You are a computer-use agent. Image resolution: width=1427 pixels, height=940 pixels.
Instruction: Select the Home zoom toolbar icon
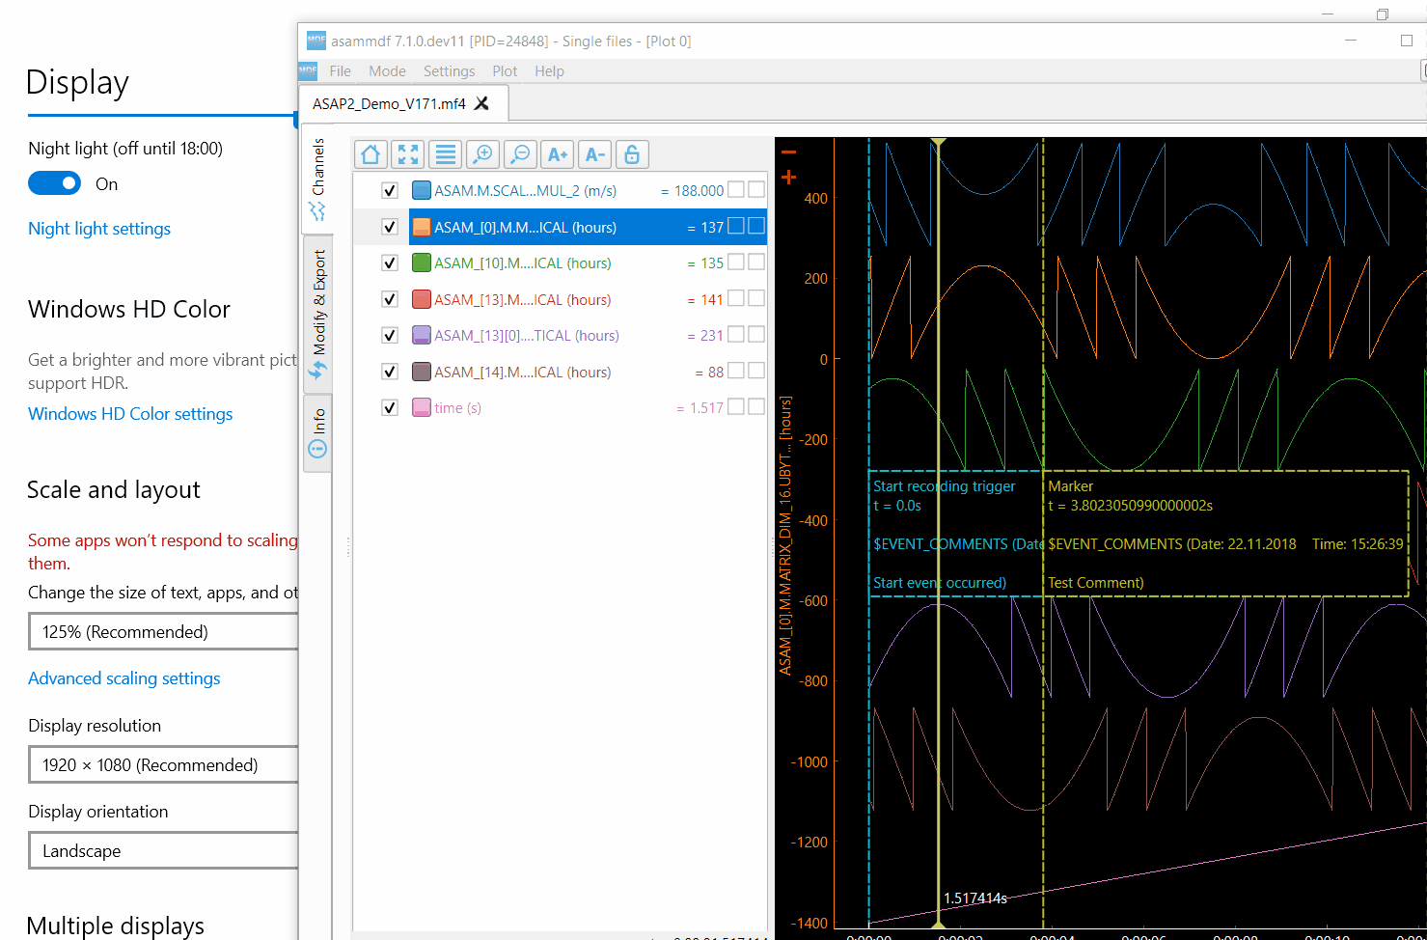[370, 153]
